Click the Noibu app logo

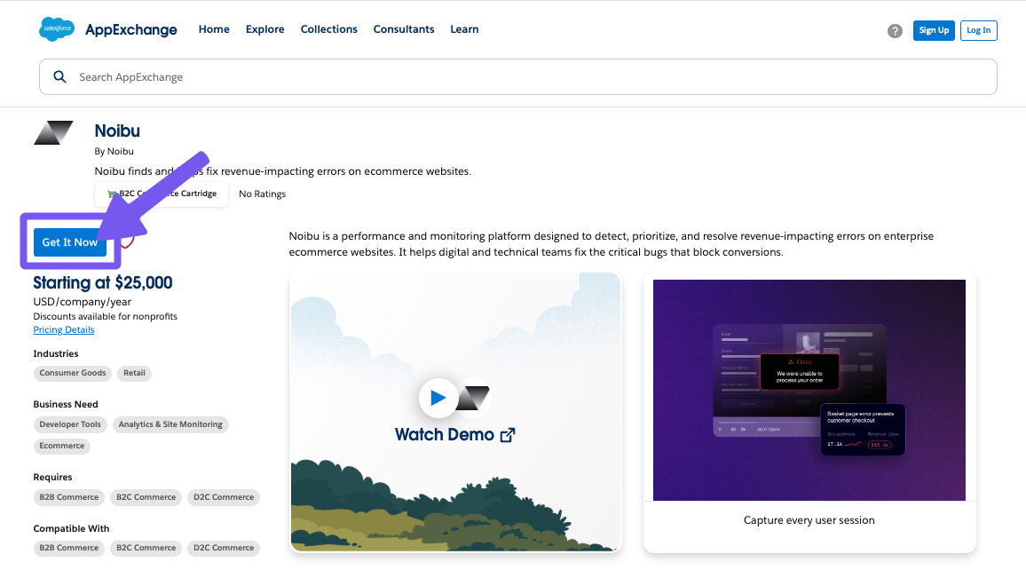tap(53, 133)
